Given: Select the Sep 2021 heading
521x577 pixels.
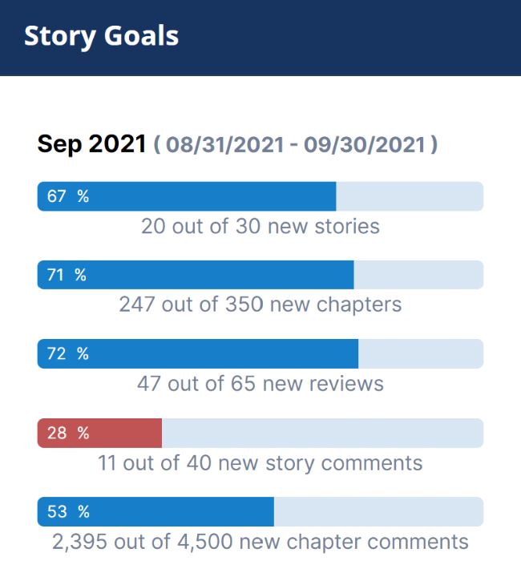Looking at the screenshot, I should click(91, 144).
